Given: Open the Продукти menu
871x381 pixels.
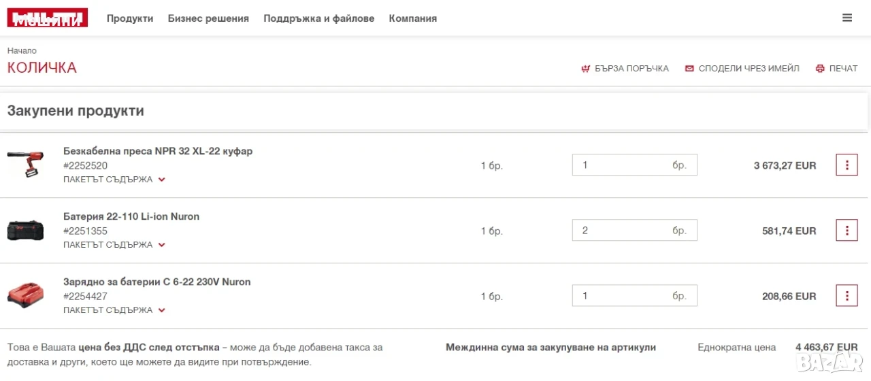Looking at the screenshot, I should click(x=130, y=18).
